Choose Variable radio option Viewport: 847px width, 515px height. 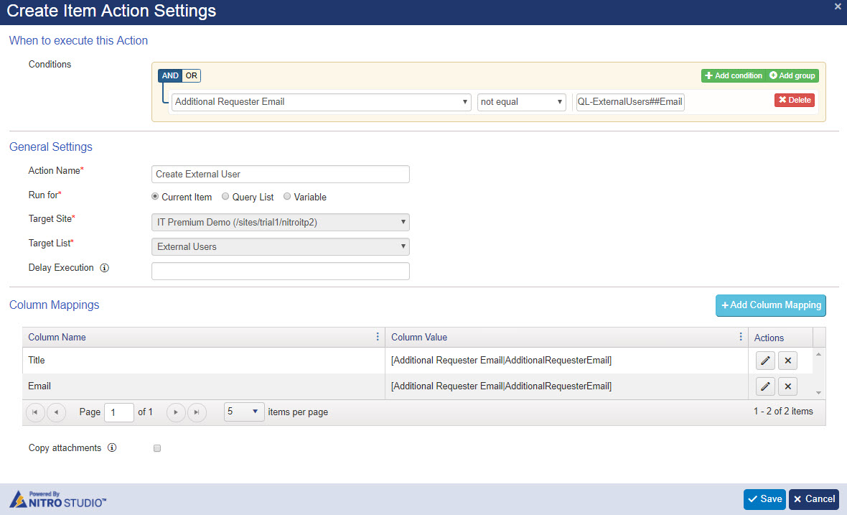pyautogui.click(x=287, y=197)
